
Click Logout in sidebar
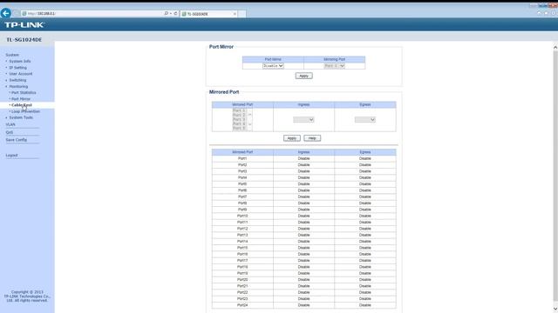tap(11, 156)
